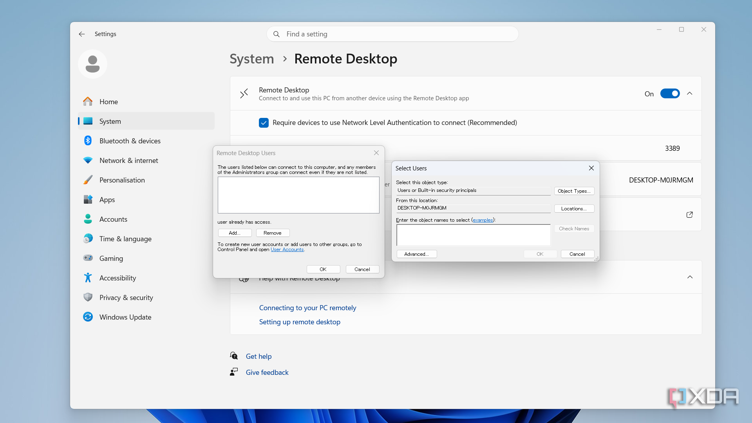Click the Locations... button
Screen dimensions: 752x423
coord(574,209)
